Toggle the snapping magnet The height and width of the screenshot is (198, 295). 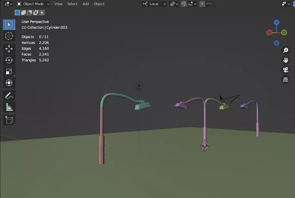click(x=184, y=4)
